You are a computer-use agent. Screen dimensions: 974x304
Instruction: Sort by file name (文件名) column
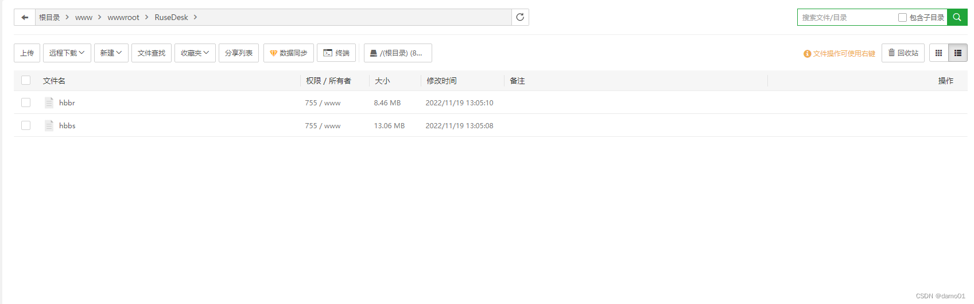(x=54, y=81)
